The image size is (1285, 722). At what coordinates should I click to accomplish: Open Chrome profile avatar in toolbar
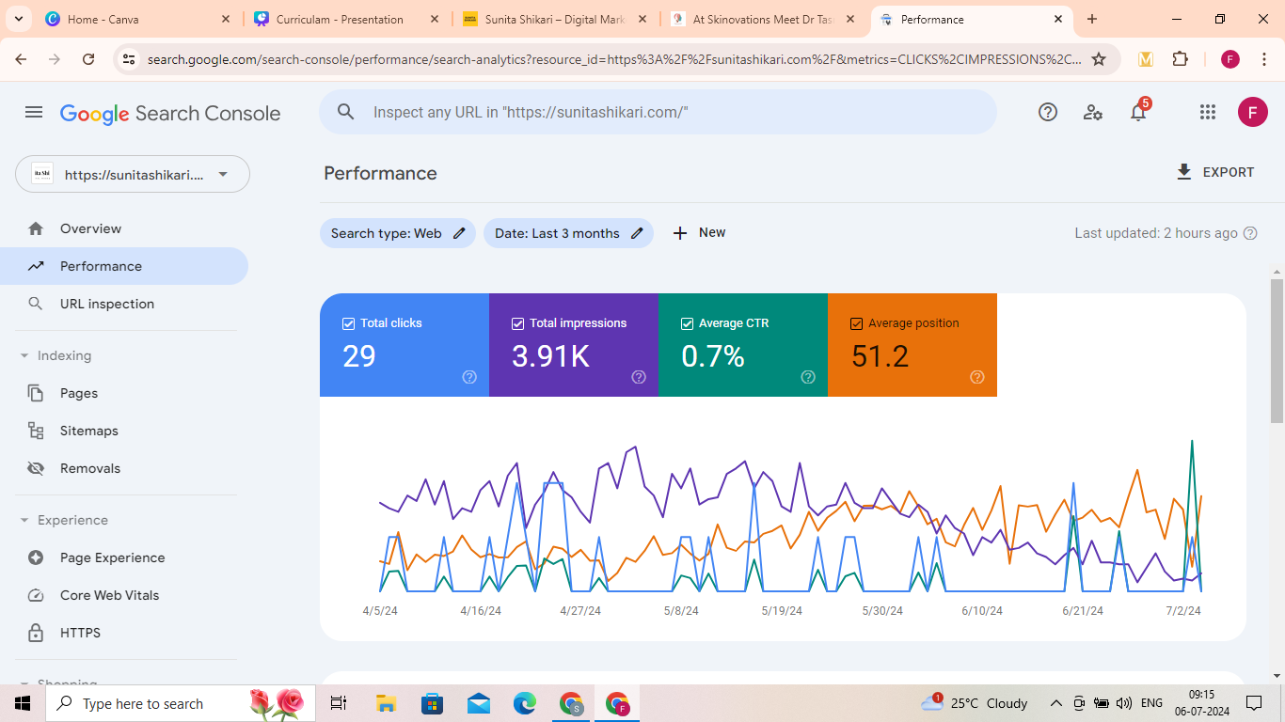click(1229, 59)
